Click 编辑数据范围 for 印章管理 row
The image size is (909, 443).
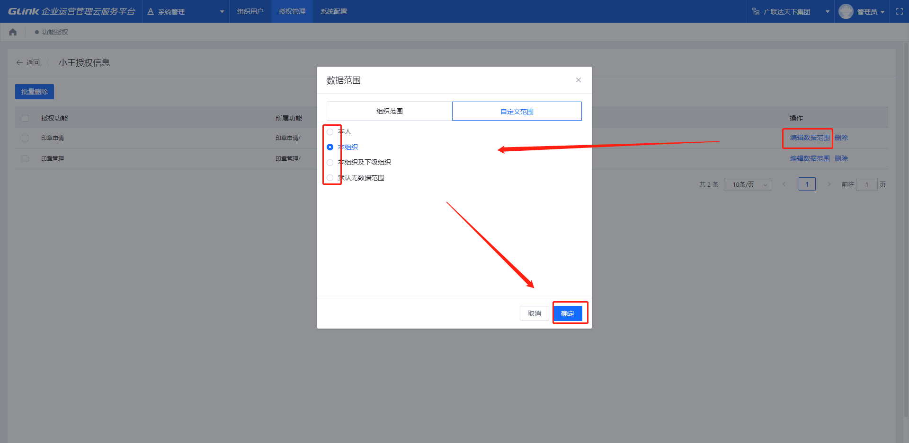click(810, 158)
